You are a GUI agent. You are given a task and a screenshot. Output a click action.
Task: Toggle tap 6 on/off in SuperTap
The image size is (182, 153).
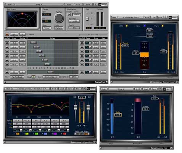(x=7, y=65)
